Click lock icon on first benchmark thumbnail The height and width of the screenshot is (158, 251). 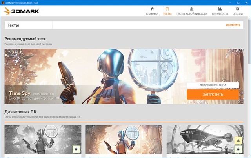pos(76,149)
